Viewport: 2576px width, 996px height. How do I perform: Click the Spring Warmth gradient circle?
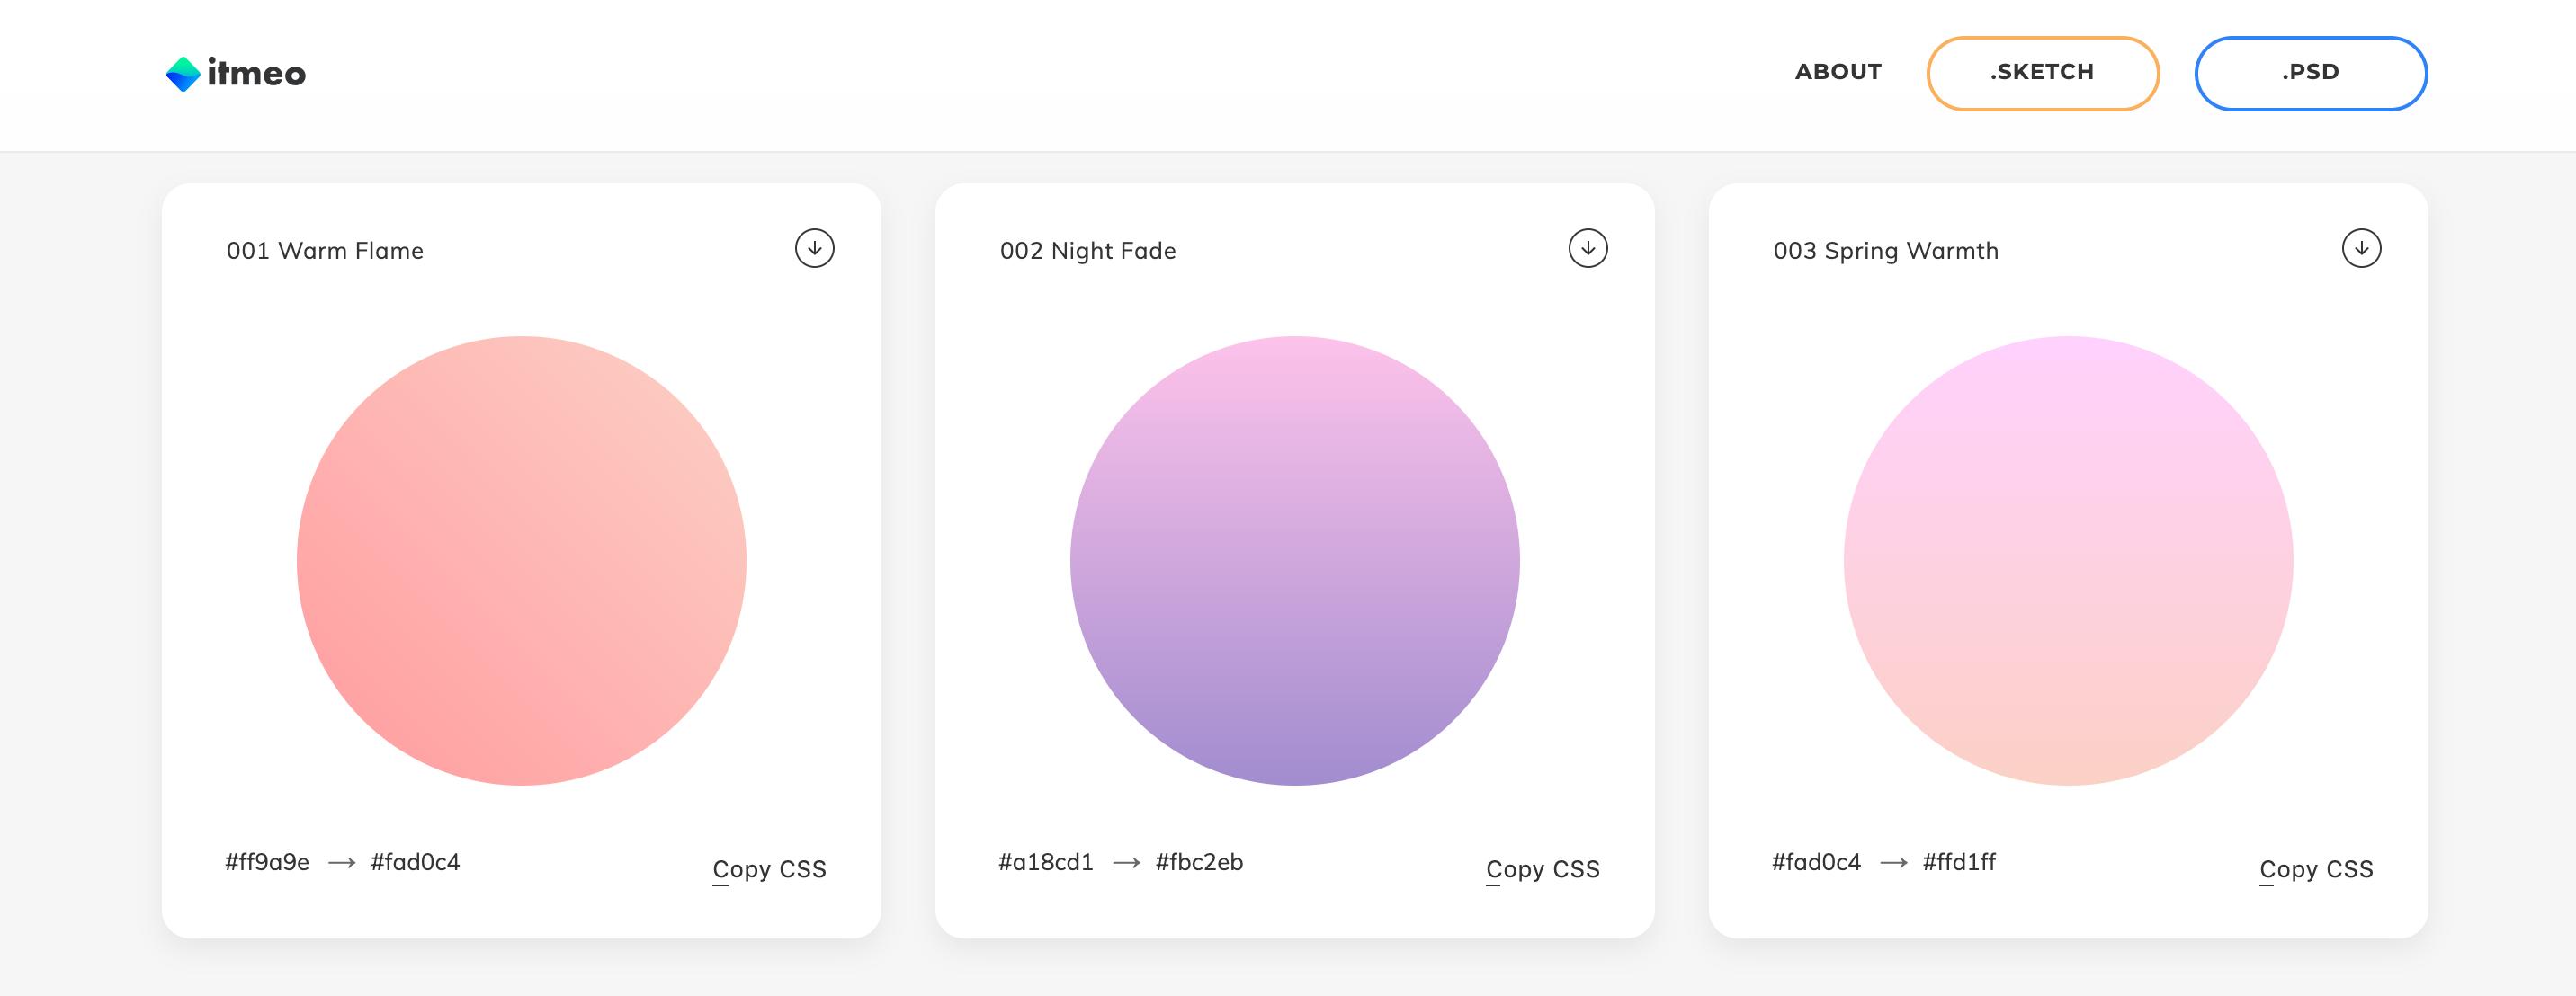pos(2068,560)
